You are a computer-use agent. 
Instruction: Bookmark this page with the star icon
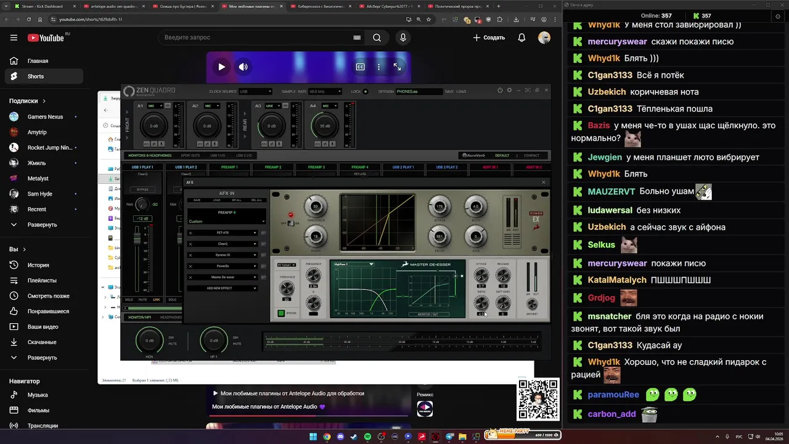[x=428, y=19]
